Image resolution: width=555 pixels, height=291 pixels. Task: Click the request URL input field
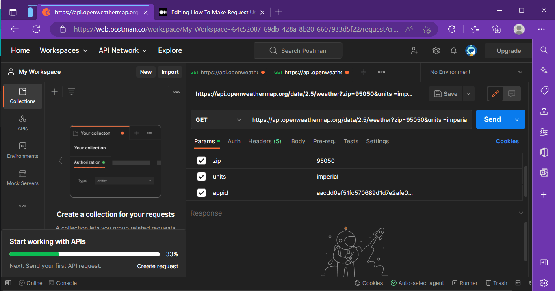[360, 119]
